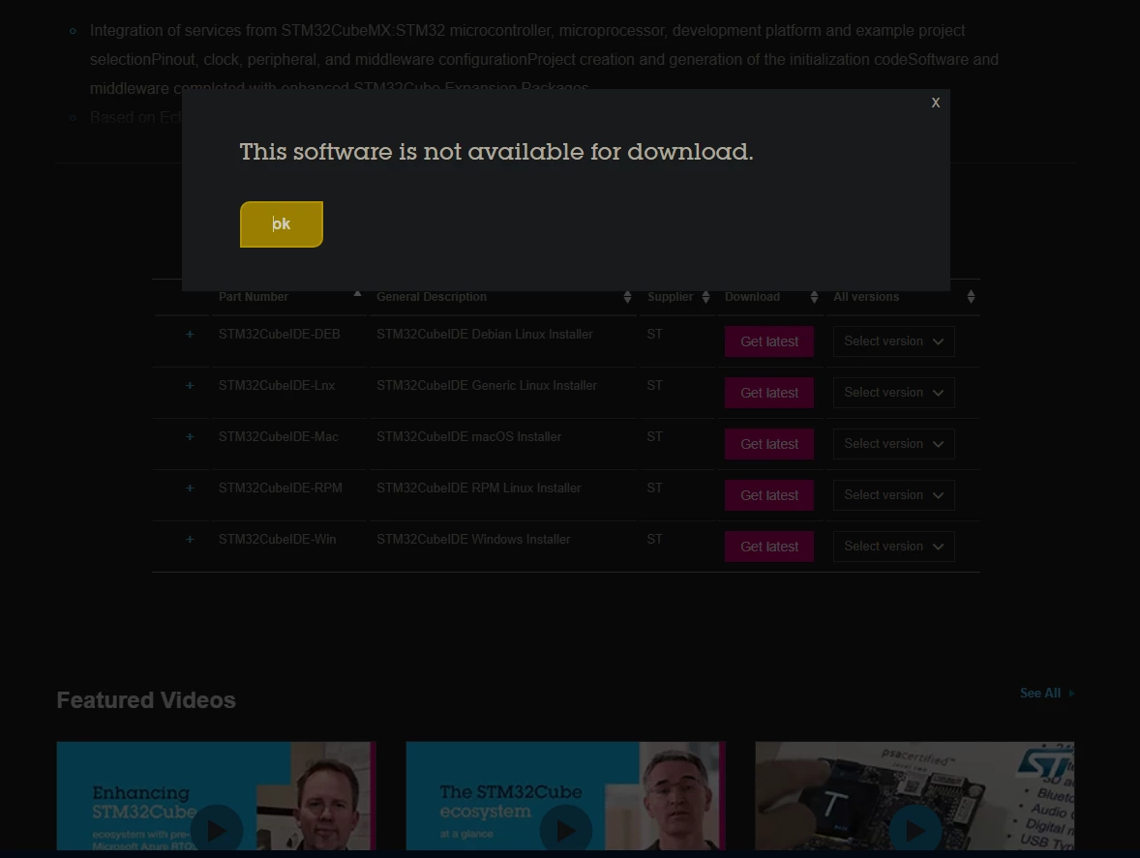Click the Download column header
This screenshot has width=1140, height=858.
click(x=753, y=297)
